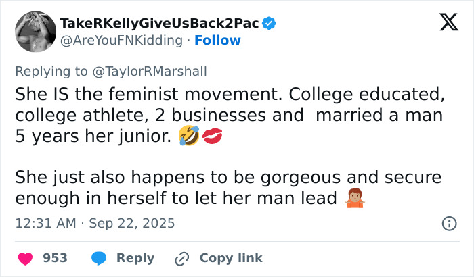Click the 953 likes count

(55, 258)
